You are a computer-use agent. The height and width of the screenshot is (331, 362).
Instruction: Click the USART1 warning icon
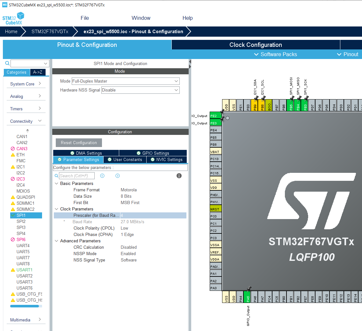click(13, 270)
